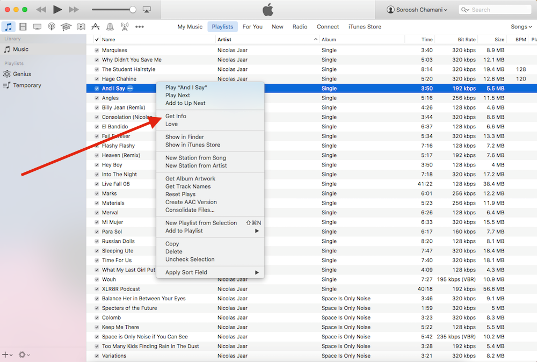Choose Get Info from the context menu

(176, 116)
